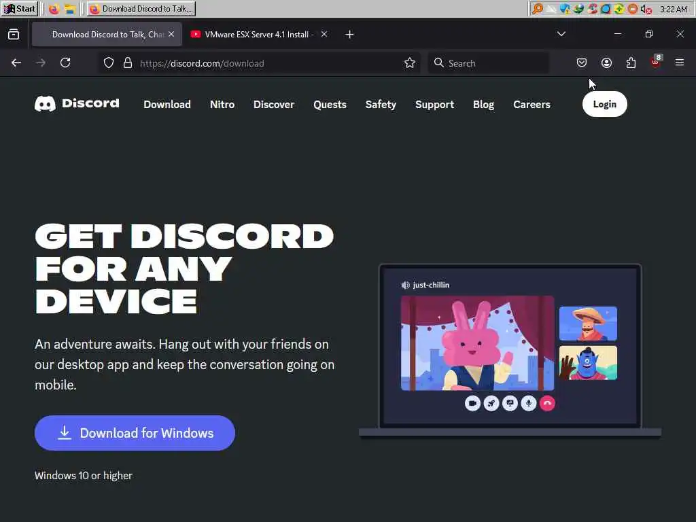Click the search magnifier icon in search bar
This screenshot has width=696, height=522.
click(438, 63)
